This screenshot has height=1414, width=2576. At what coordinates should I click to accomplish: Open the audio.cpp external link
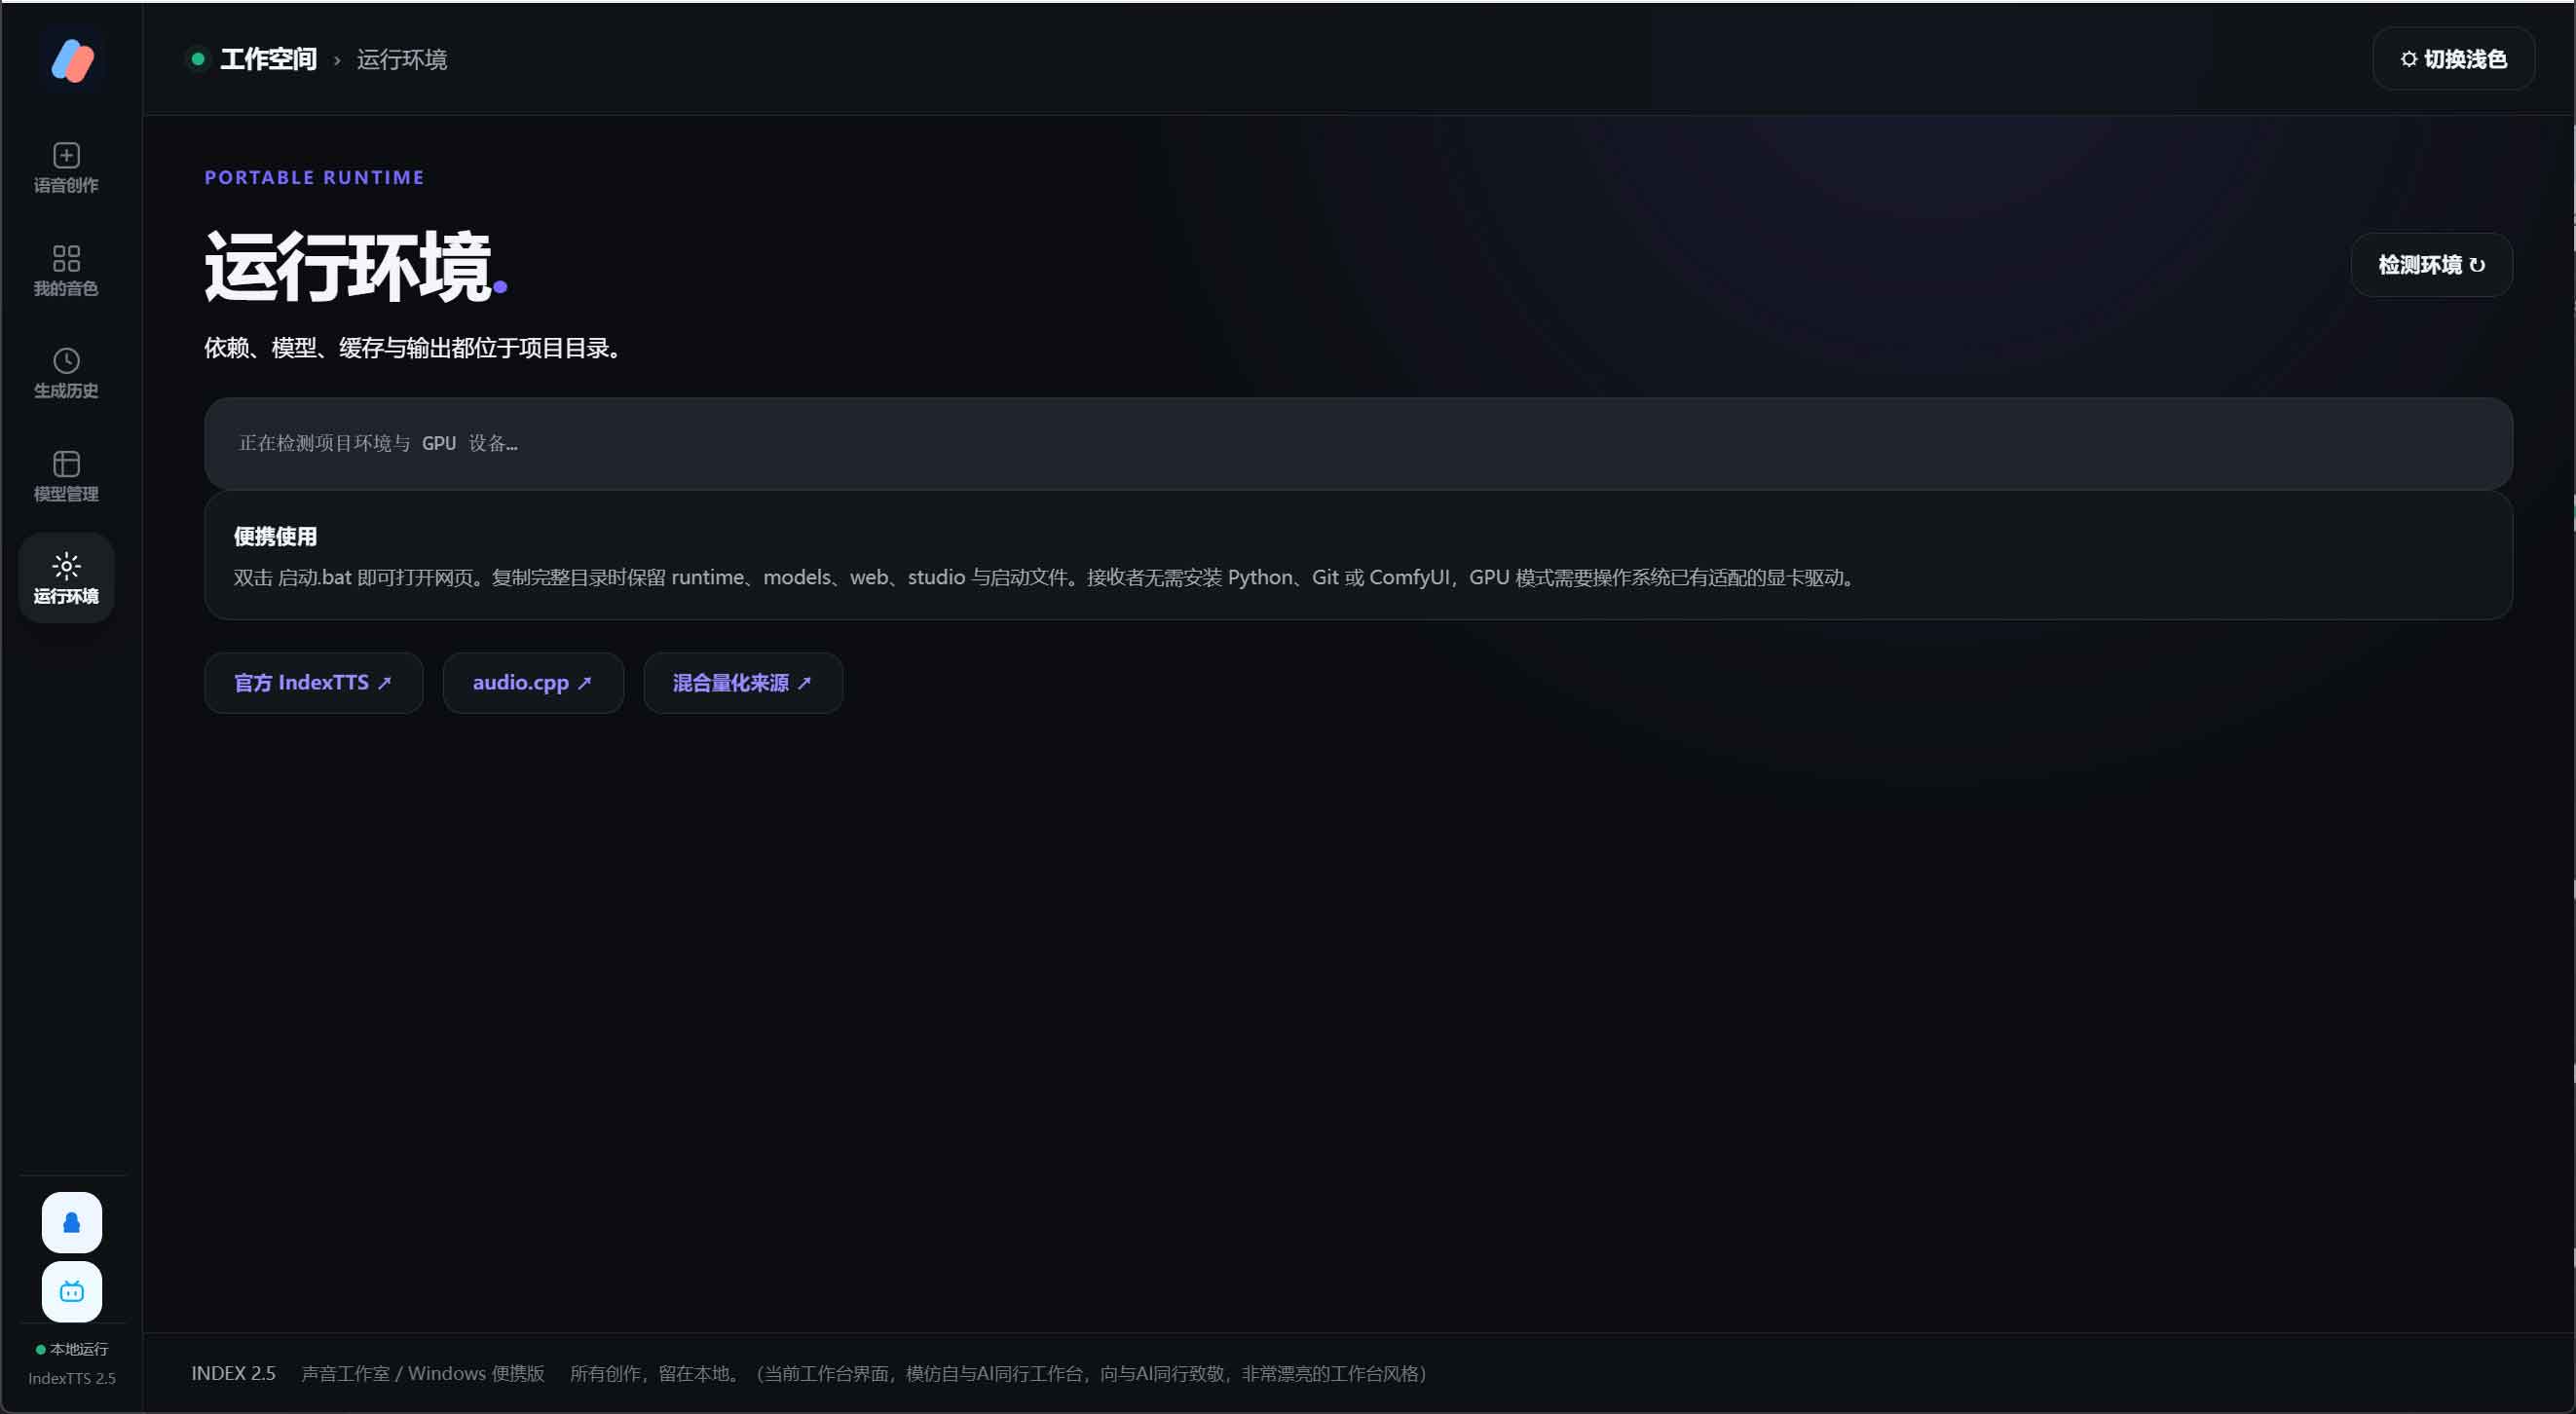coord(533,683)
